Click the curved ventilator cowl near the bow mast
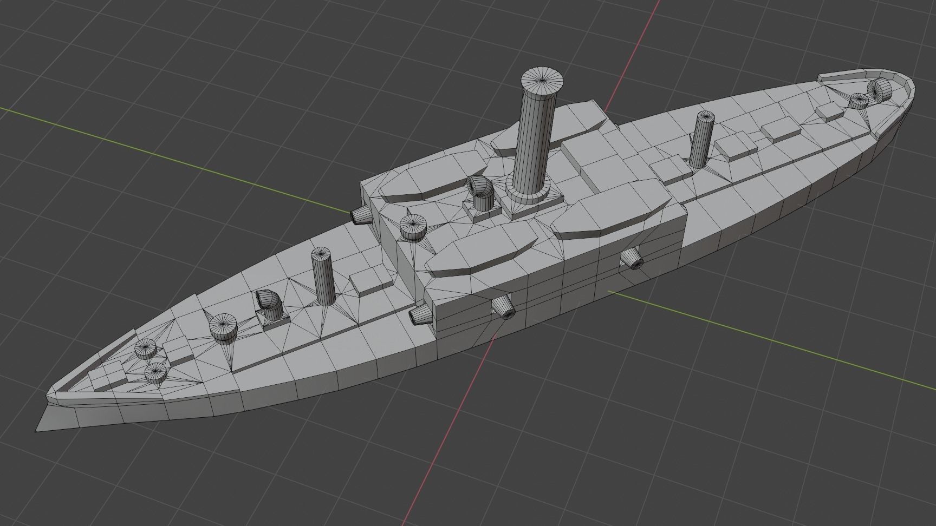The image size is (936, 526). click(x=269, y=305)
